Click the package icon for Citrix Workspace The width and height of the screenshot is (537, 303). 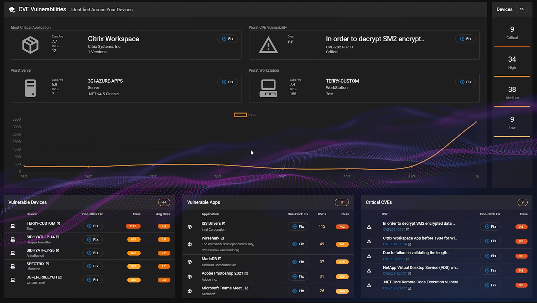(x=30, y=45)
